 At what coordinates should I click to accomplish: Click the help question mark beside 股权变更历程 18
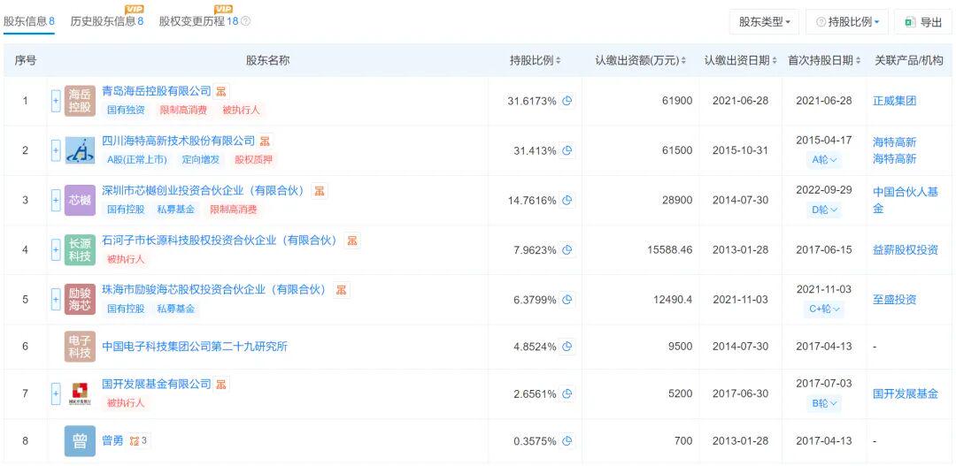pyautogui.click(x=246, y=21)
